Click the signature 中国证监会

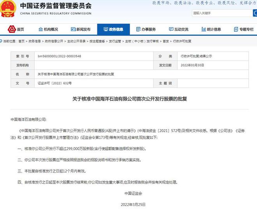[133, 194]
